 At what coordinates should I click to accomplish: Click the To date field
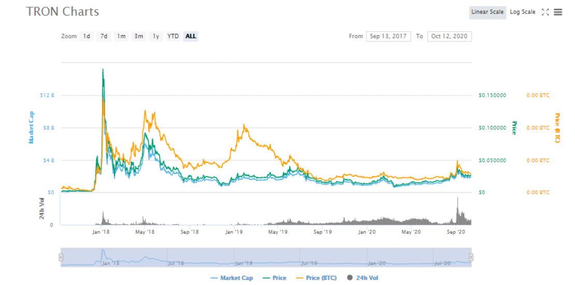(449, 36)
